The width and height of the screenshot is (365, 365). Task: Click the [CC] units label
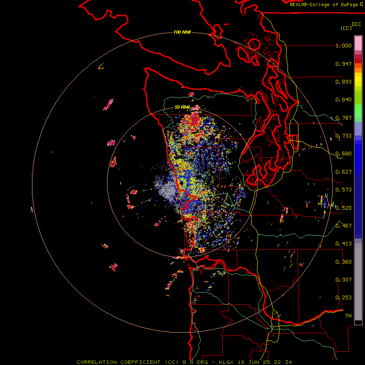[x=346, y=28]
